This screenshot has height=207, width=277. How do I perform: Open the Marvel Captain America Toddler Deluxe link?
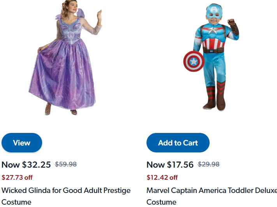pyautogui.click(x=212, y=191)
